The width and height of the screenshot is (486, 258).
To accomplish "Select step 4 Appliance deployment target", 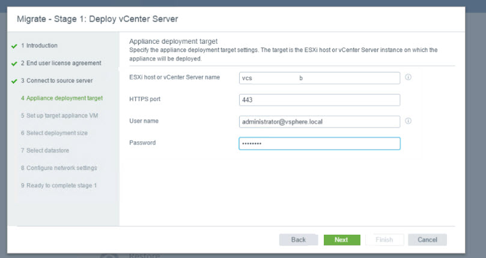I will 61,98.
